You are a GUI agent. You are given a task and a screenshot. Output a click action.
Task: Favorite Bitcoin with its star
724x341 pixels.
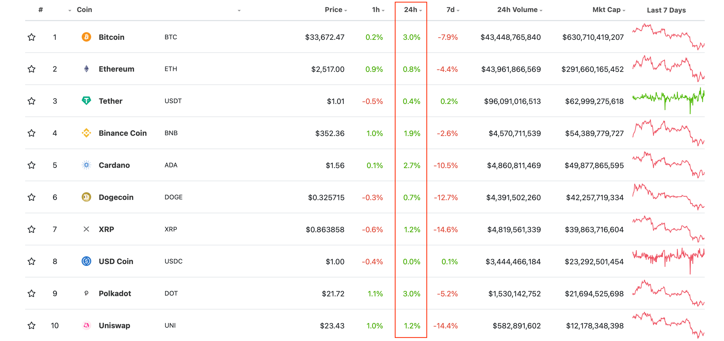click(x=32, y=37)
